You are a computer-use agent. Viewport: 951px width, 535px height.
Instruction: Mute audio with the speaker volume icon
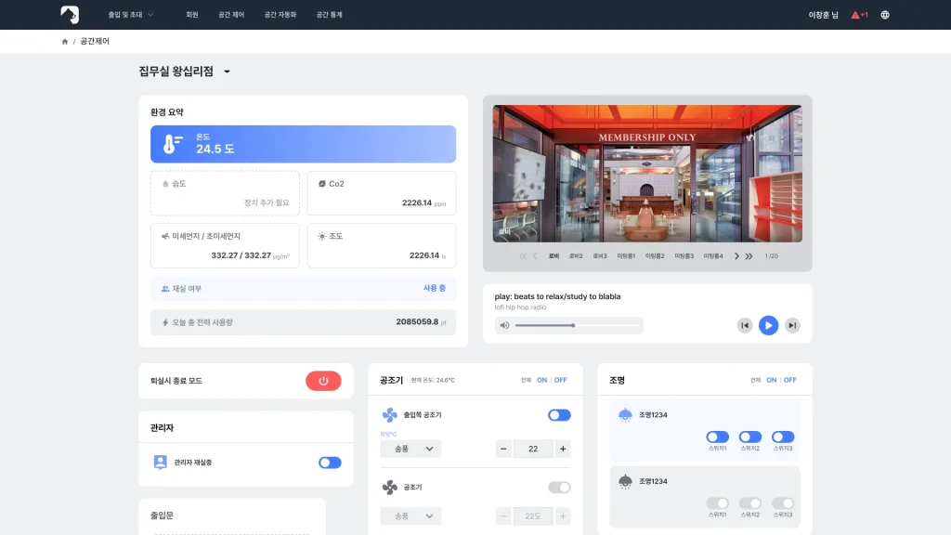pyautogui.click(x=504, y=326)
